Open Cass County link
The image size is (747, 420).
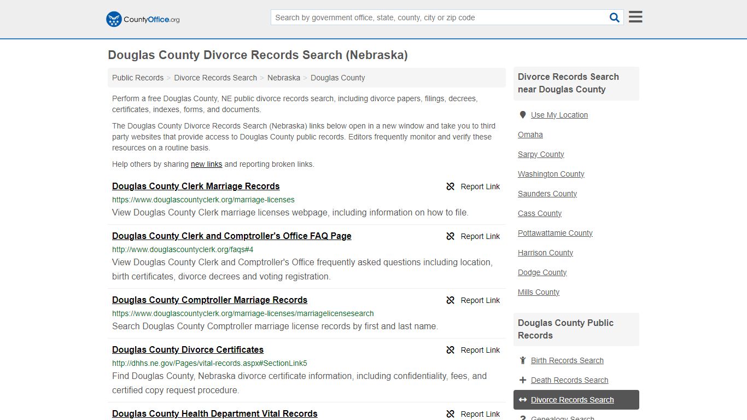[x=540, y=213]
